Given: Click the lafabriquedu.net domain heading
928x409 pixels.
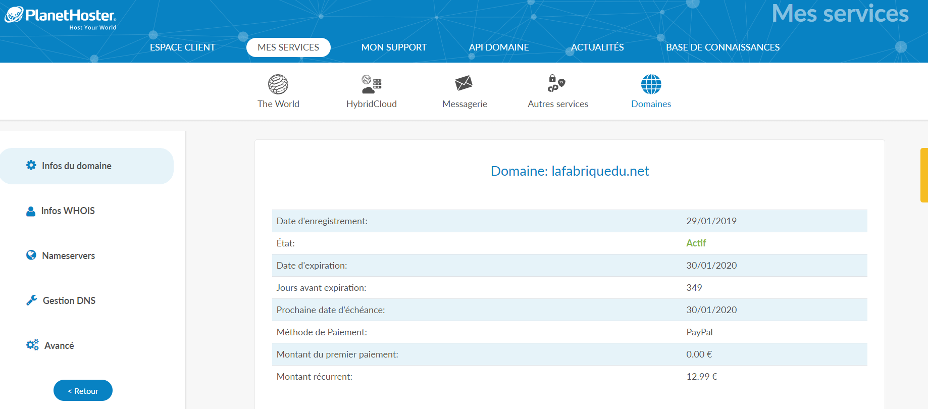Looking at the screenshot, I should pyautogui.click(x=570, y=171).
